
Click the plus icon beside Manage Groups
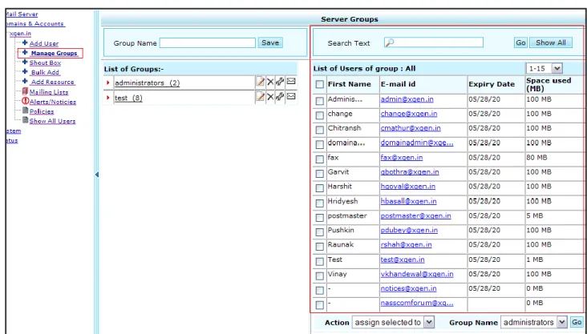click(25, 52)
